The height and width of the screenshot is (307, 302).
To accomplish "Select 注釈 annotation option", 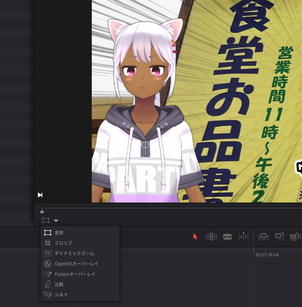I will click(x=59, y=284).
